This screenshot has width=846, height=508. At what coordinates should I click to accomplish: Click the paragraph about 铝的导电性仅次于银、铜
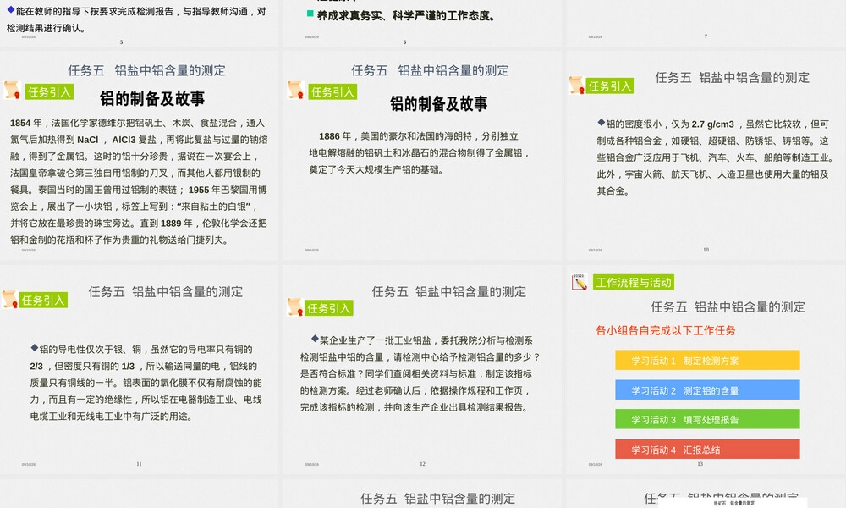click(x=146, y=383)
